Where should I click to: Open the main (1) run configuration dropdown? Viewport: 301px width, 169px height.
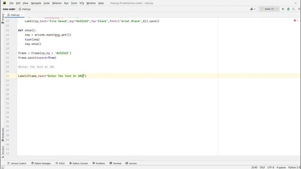[x=269, y=9]
